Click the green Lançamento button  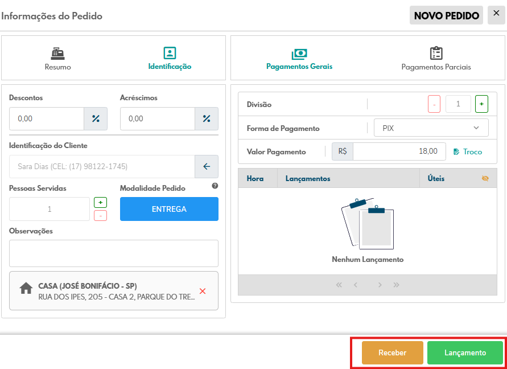(x=465, y=352)
